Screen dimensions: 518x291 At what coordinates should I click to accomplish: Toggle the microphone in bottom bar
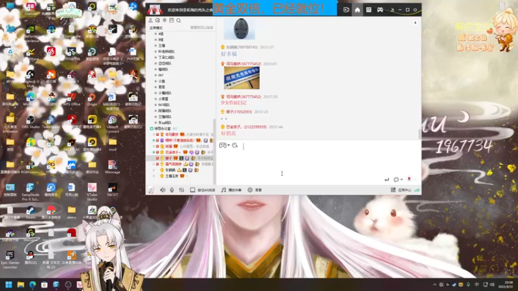pyautogui.click(x=172, y=190)
